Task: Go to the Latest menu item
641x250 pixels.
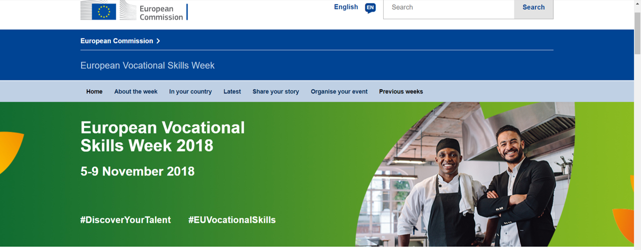Action: click(232, 92)
